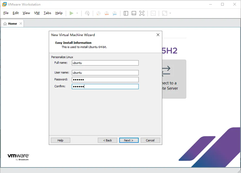Click the Take Snapshot toolbar icon
241x173 pixels.
coord(99,13)
